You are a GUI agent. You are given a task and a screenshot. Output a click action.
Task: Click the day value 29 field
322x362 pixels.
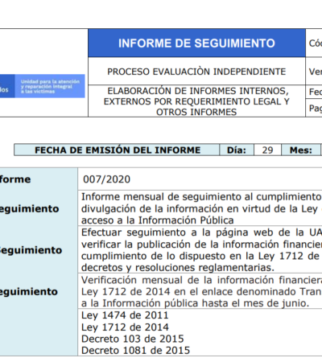[267, 150]
